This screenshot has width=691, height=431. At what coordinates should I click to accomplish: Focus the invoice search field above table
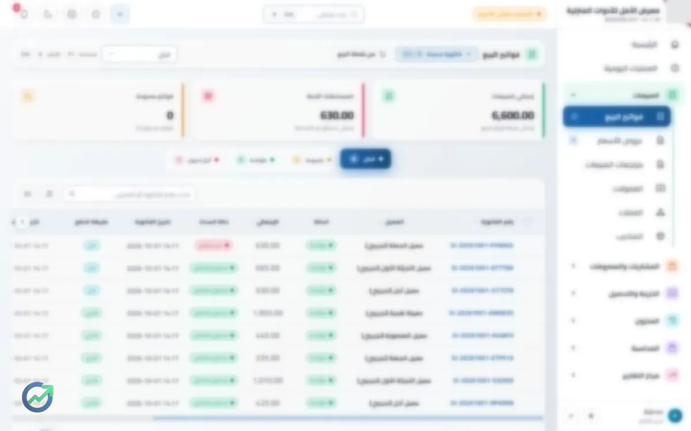coord(129,194)
